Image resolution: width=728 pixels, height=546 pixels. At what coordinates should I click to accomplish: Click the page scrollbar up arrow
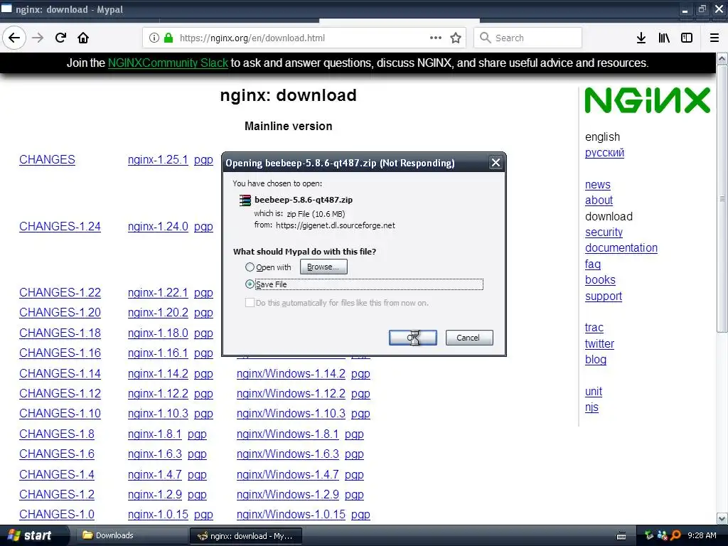click(722, 58)
